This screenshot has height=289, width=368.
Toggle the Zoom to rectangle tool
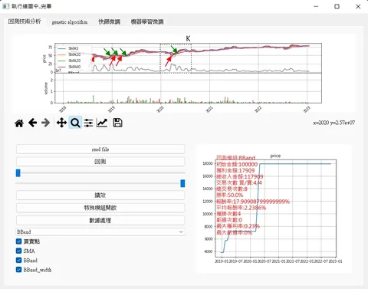coord(75,123)
